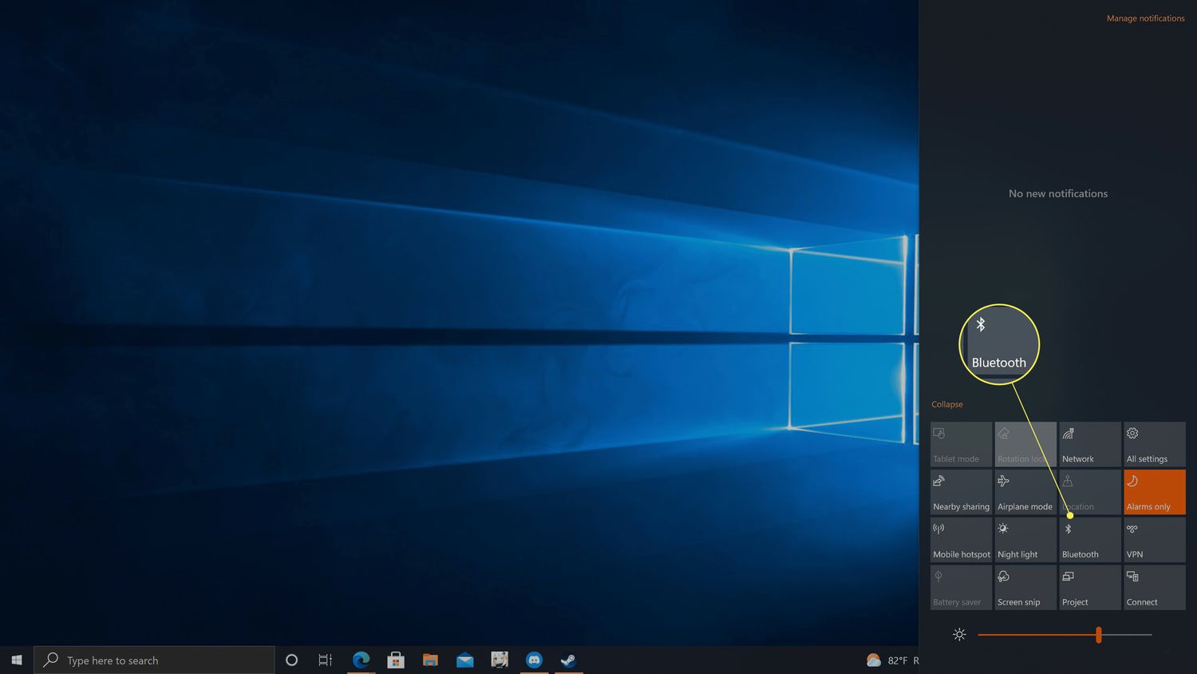
Task: Open the Project display options
Action: click(x=1089, y=589)
